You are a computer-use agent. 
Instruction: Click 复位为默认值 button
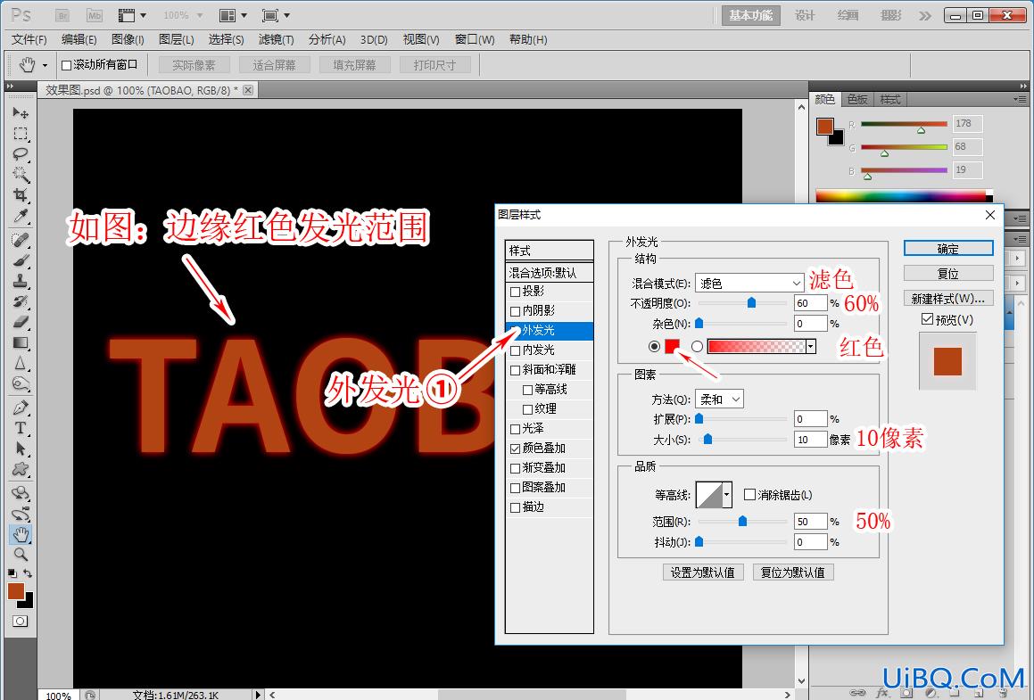tap(793, 572)
